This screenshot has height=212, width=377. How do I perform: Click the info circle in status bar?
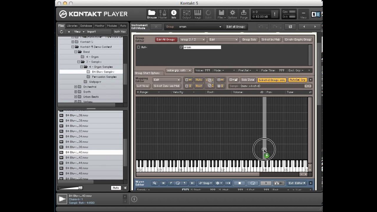[x=134, y=199]
